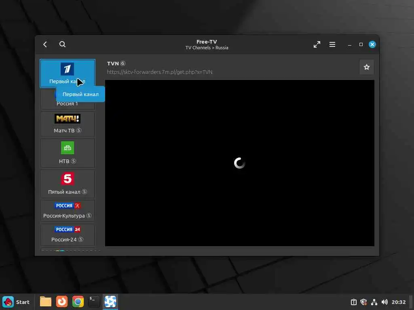
Task: Click the TVN stream URL text
Action: click(160, 72)
